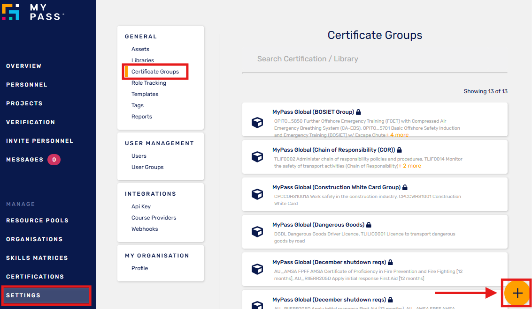Open Certifications in the sidebar
The image size is (532, 309).
tap(35, 277)
